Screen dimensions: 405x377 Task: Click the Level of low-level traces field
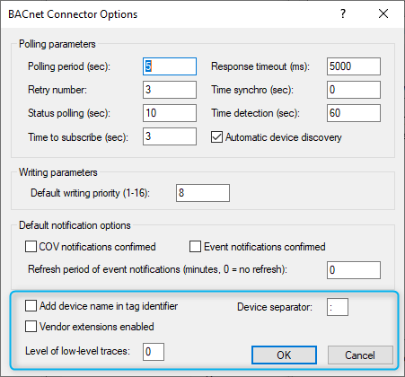tap(154, 352)
